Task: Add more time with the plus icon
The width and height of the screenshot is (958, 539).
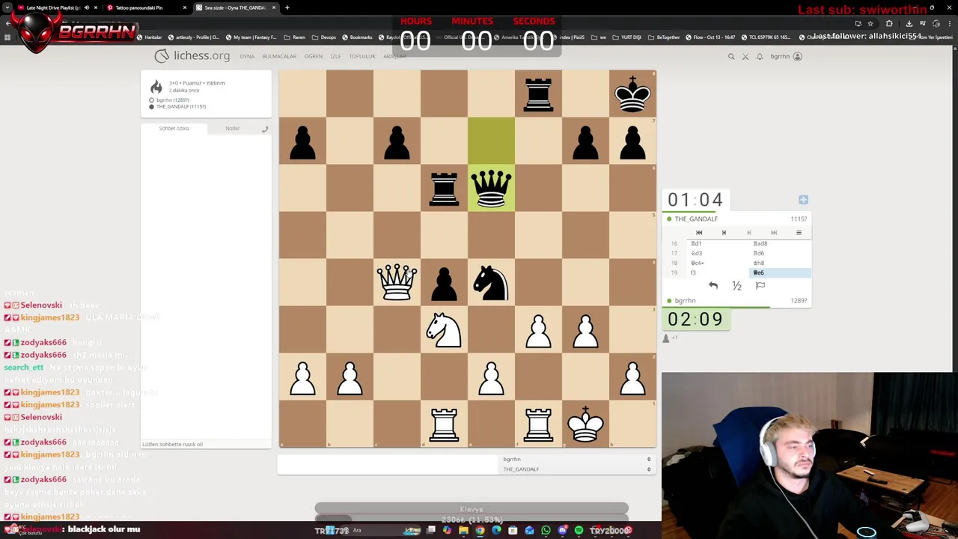Action: pyautogui.click(x=803, y=200)
